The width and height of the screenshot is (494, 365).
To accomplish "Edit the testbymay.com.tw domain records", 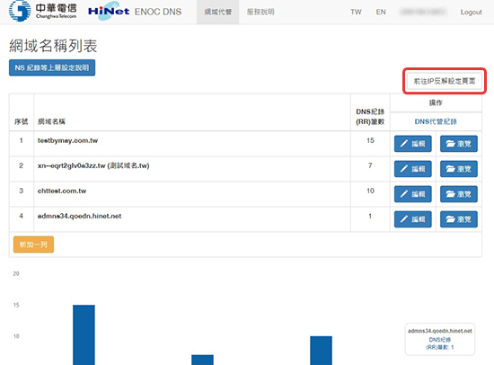I will [413, 144].
